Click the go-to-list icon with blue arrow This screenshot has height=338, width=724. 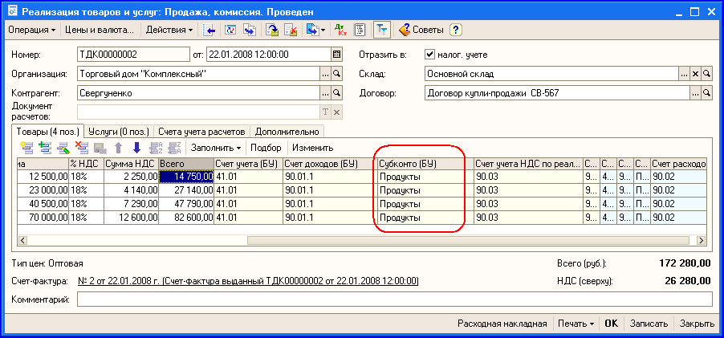point(210,30)
